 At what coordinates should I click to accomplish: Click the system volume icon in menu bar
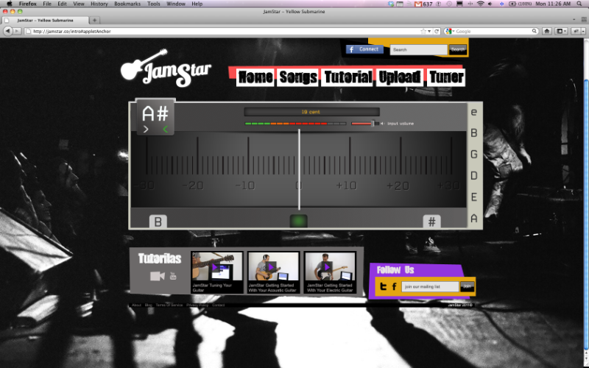click(490, 4)
